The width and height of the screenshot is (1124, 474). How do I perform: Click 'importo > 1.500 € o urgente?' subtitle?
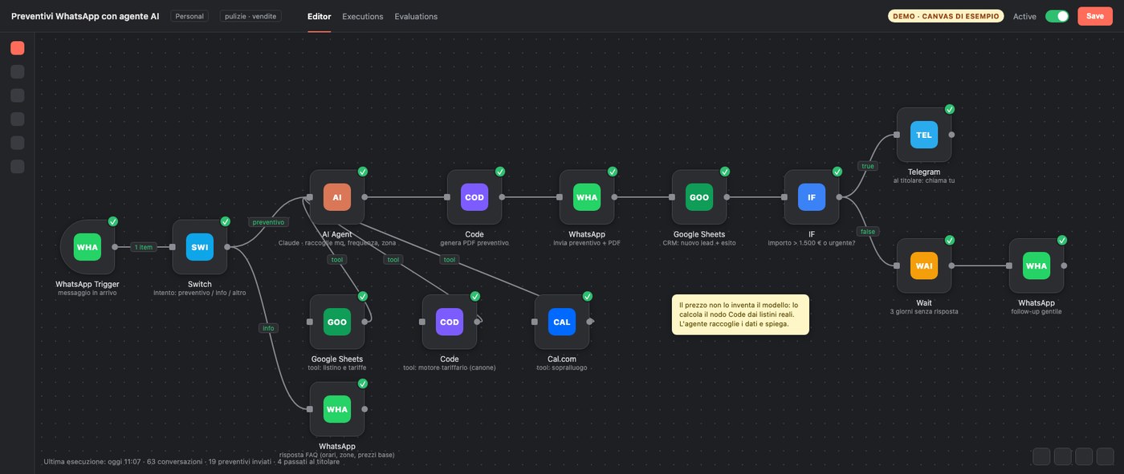click(x=812, y=242)
